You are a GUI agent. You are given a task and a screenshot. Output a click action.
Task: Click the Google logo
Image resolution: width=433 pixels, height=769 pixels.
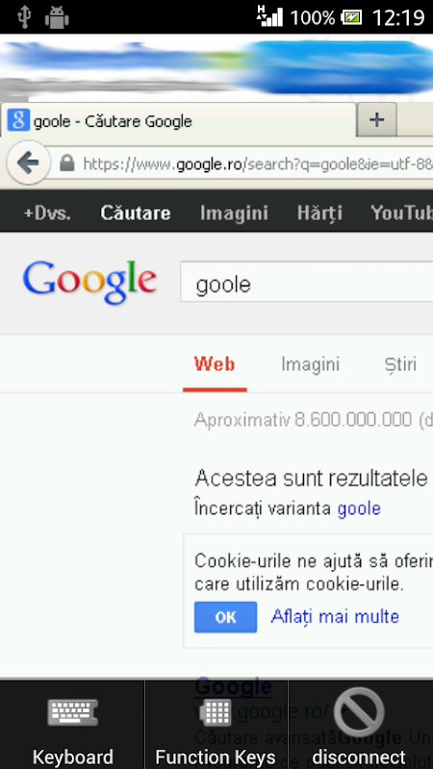tap(89, 282)
